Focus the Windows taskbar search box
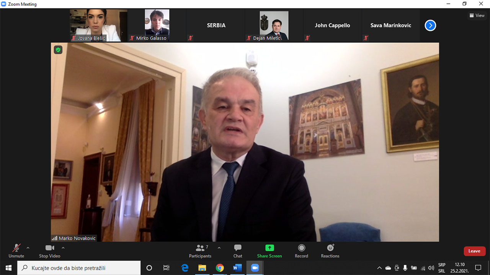Viewport: 490px width, 275px height. 79,268
